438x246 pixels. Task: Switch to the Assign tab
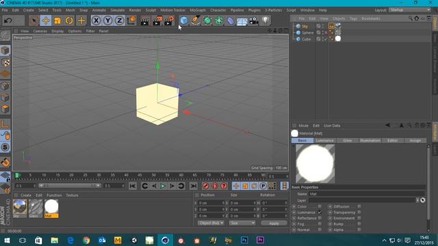click(x=415, y=141)
